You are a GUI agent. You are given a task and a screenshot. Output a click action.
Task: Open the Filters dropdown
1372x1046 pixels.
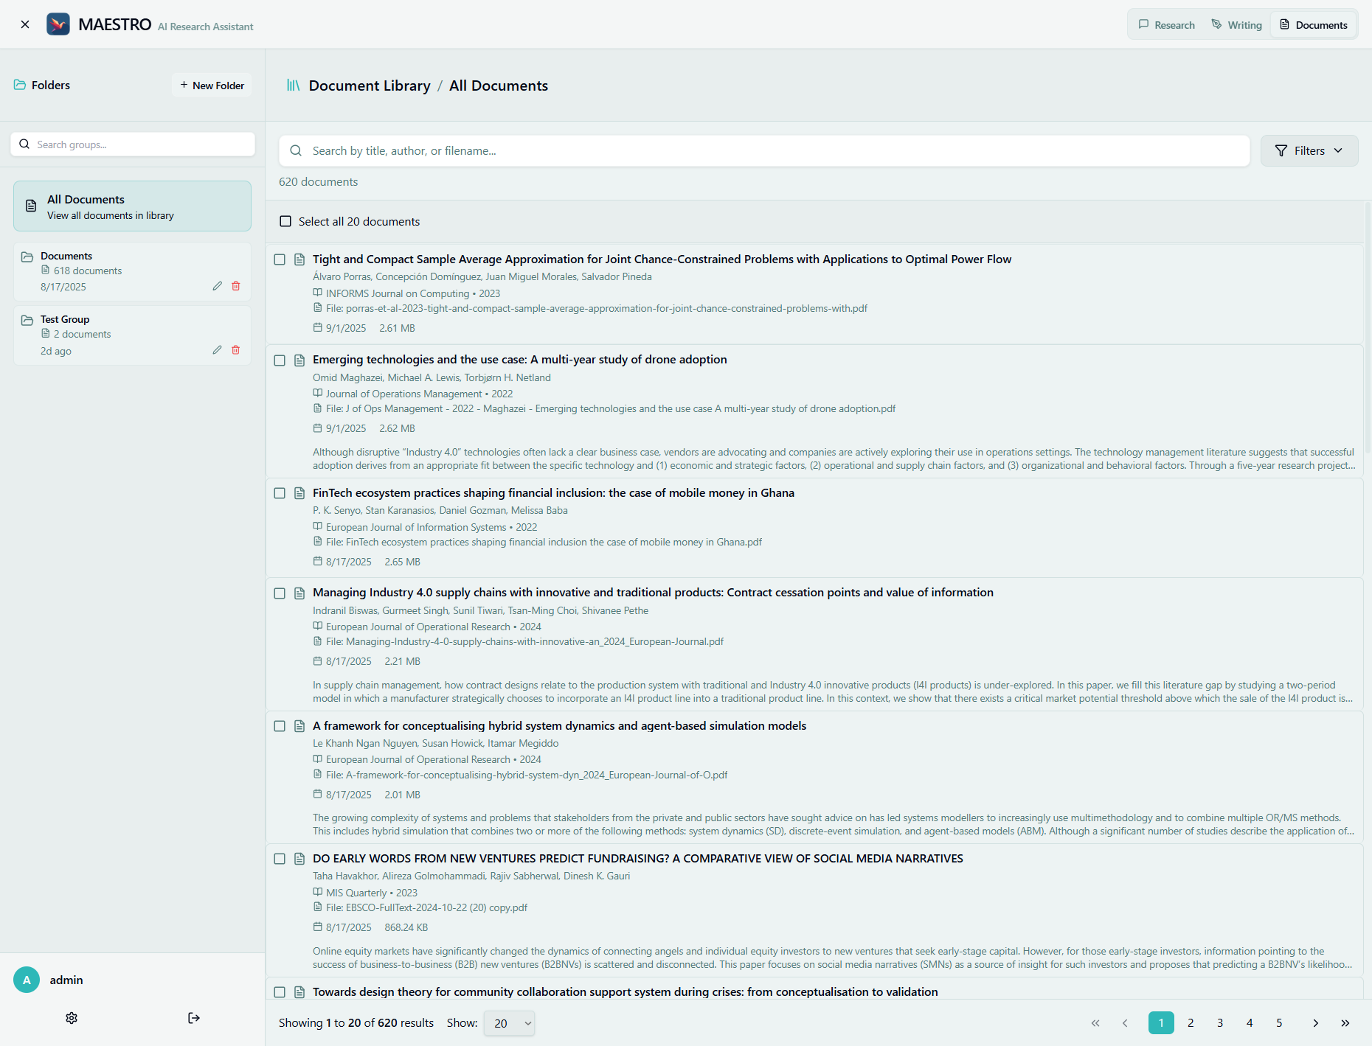coord(1309,150)
